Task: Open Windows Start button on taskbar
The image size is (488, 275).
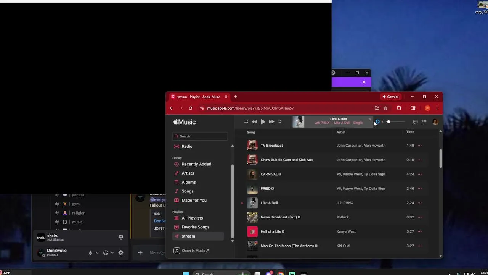Action: coord(186,273)
